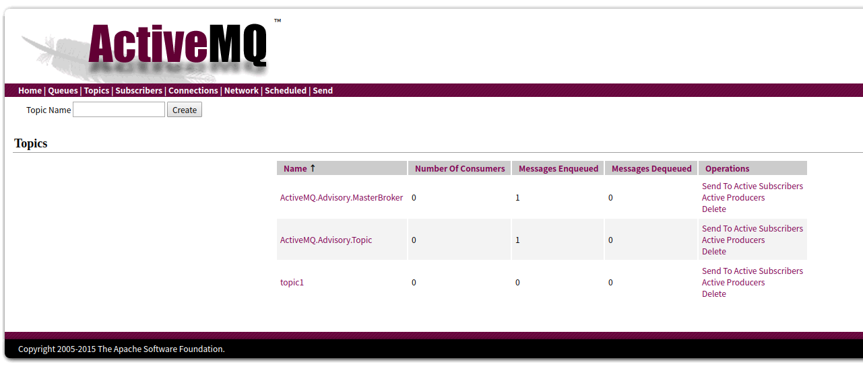Sort by Messages Dequeued column header
The width and height of the screenshot is (863, 381).
(x=651, y=168)
